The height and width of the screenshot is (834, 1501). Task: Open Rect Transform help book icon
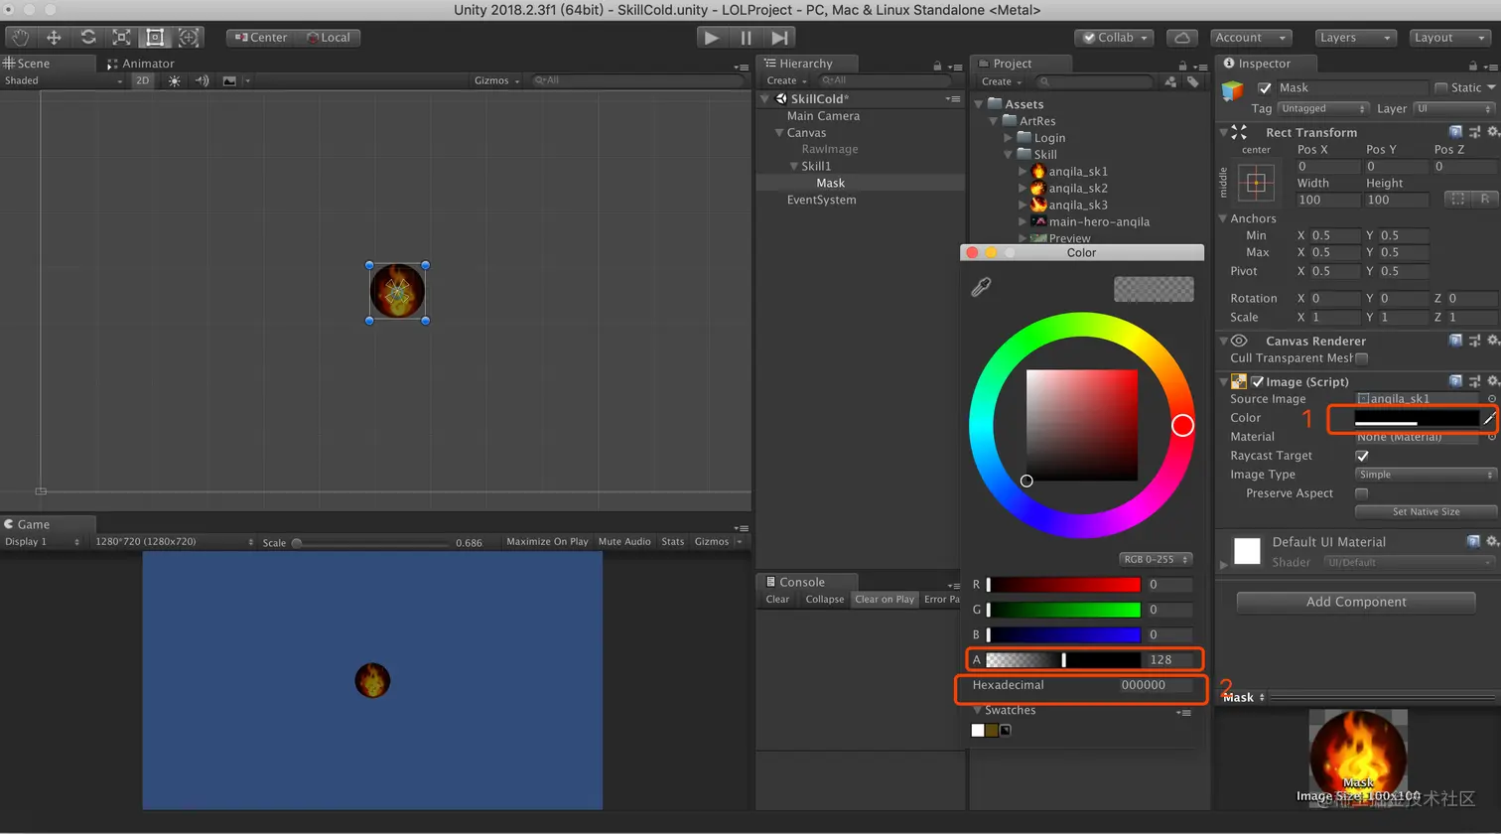[1455, 132]
